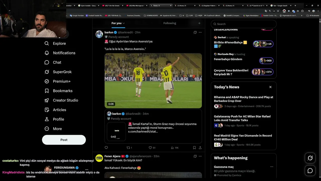The image size is (321, 181).
Task: Repost barkın's post
Action: tap(129, 148)
